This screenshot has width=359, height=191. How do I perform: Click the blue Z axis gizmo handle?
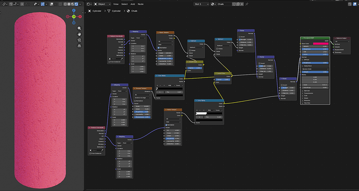pyautogui.click(x=74, y=10)
